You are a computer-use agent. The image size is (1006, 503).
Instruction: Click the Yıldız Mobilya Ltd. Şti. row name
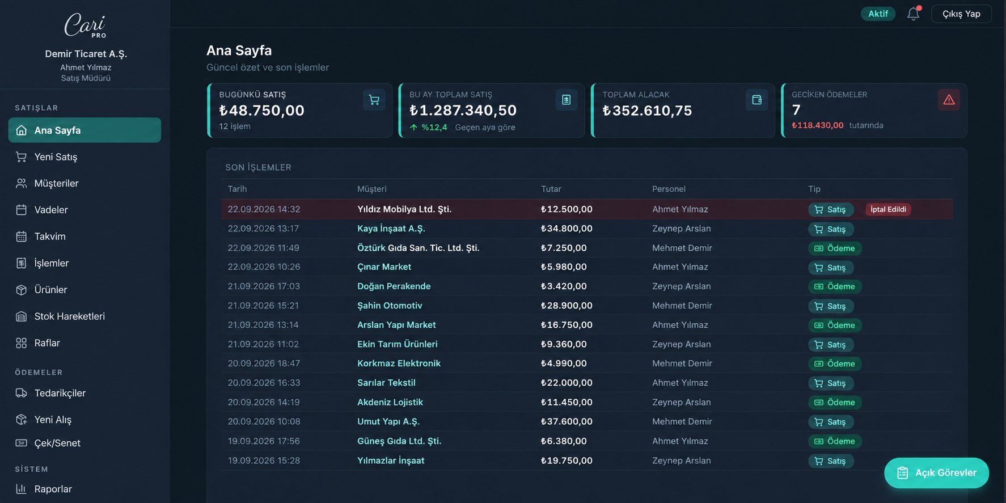click(404, 209)
